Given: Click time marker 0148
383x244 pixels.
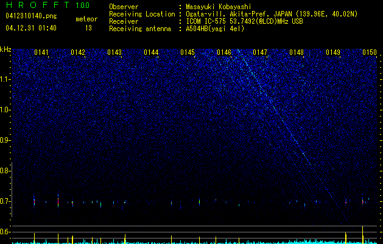Looking at the screenshot, I should tap(297, 52).
